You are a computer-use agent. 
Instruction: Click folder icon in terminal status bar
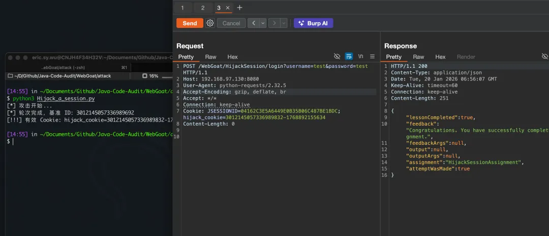click(10, 76)
